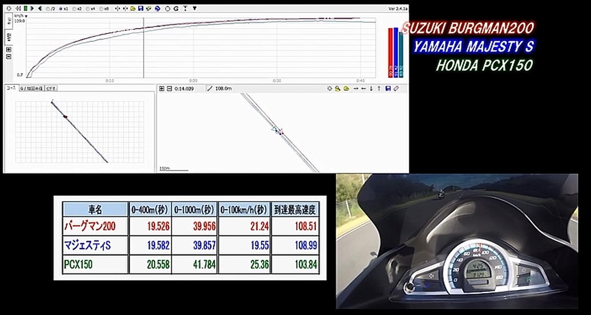Click the four-way arrows icon next to x8
591x315 pixels.
coord(118,8)
